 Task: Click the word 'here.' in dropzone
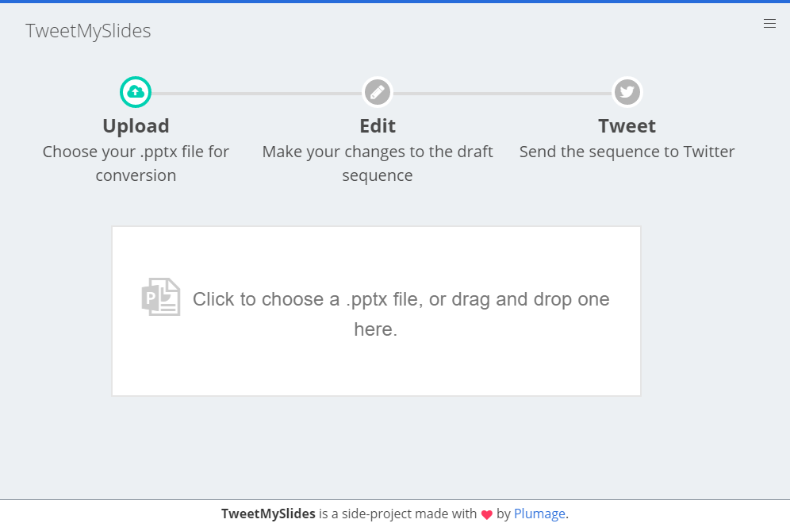coord(376,329)
